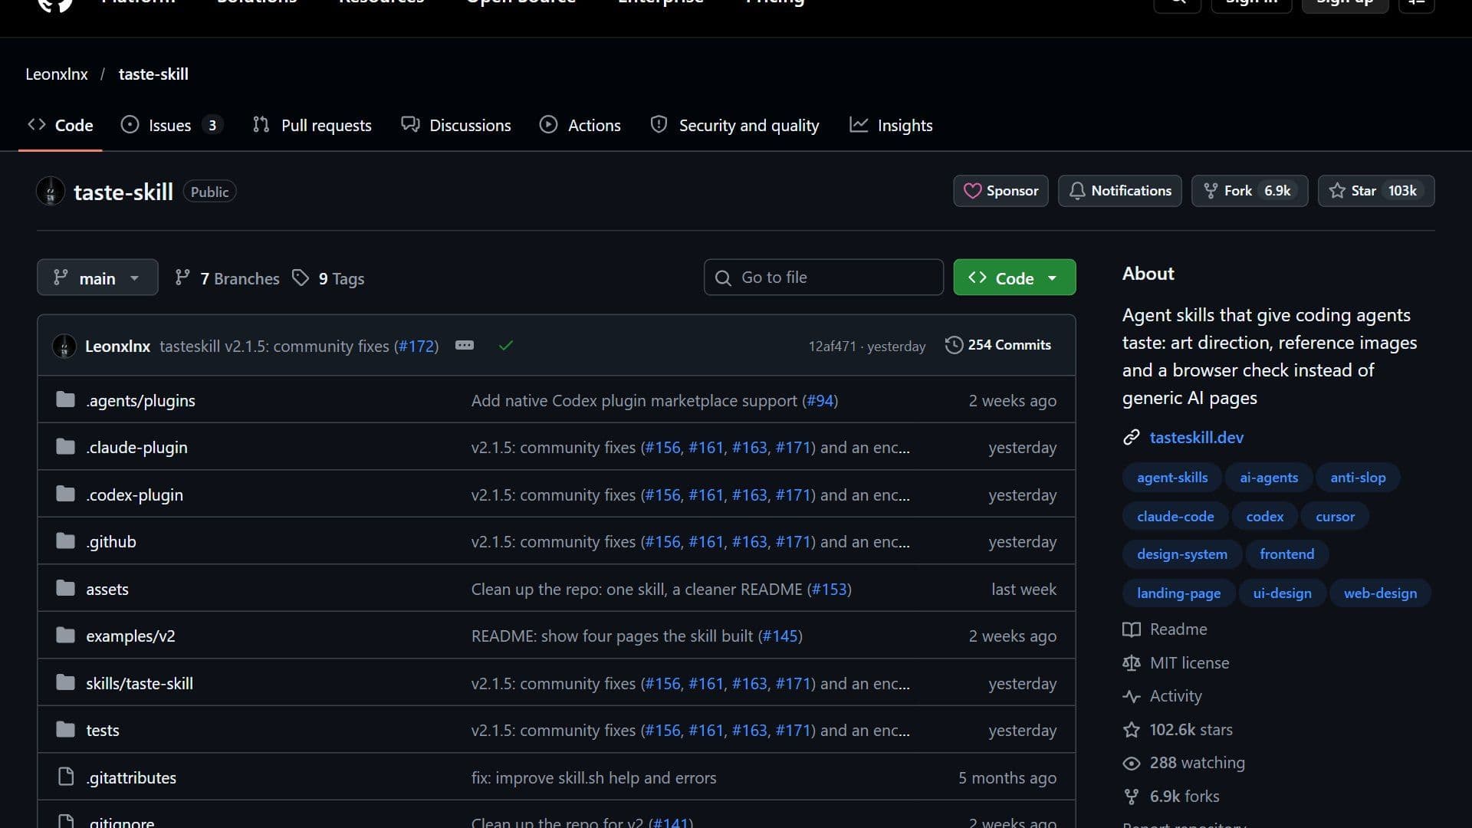Open Notifications bell button
Screen dimensions: 1472x828
[x=1120, y=191]
